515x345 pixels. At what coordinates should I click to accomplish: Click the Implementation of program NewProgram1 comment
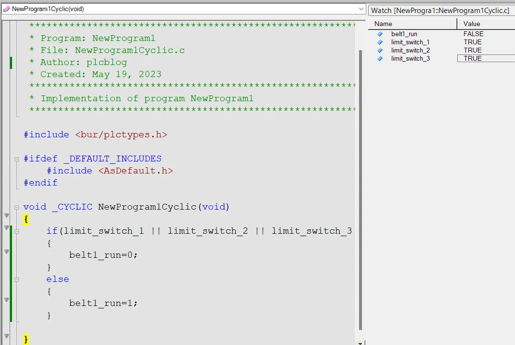[x=141, y=99]
